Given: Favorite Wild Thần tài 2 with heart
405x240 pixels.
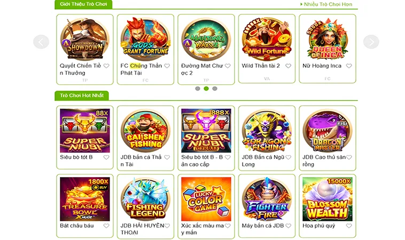Looking at the screenshot, I should point(288,66).
